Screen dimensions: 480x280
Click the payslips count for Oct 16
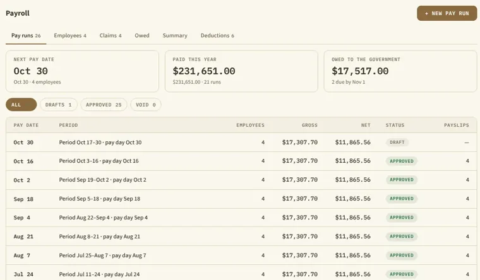click(467, 161)
